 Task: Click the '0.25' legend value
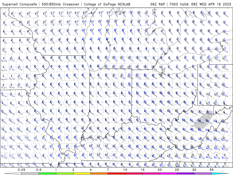coord(22,170)
